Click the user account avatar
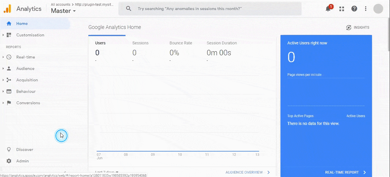The width and height of the screenshot is (390, 177). click(x=378, y=9)
